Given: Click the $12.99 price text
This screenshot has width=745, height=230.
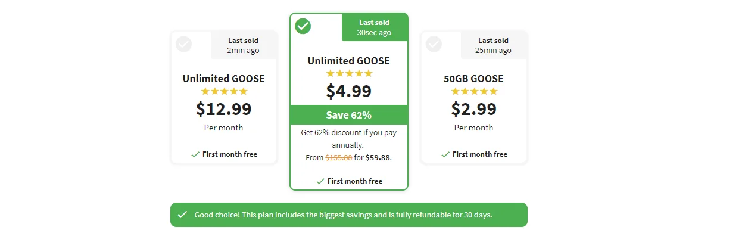Looking at the screenshot, I should (224, 109).
